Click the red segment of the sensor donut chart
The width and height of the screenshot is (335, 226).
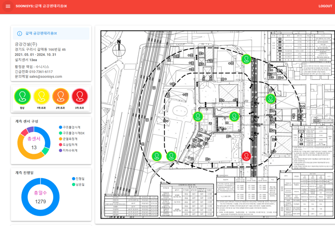[25, 133]
